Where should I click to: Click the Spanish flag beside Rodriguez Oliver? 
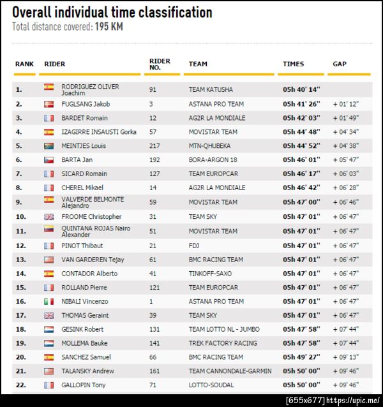(x=49, y=87)
